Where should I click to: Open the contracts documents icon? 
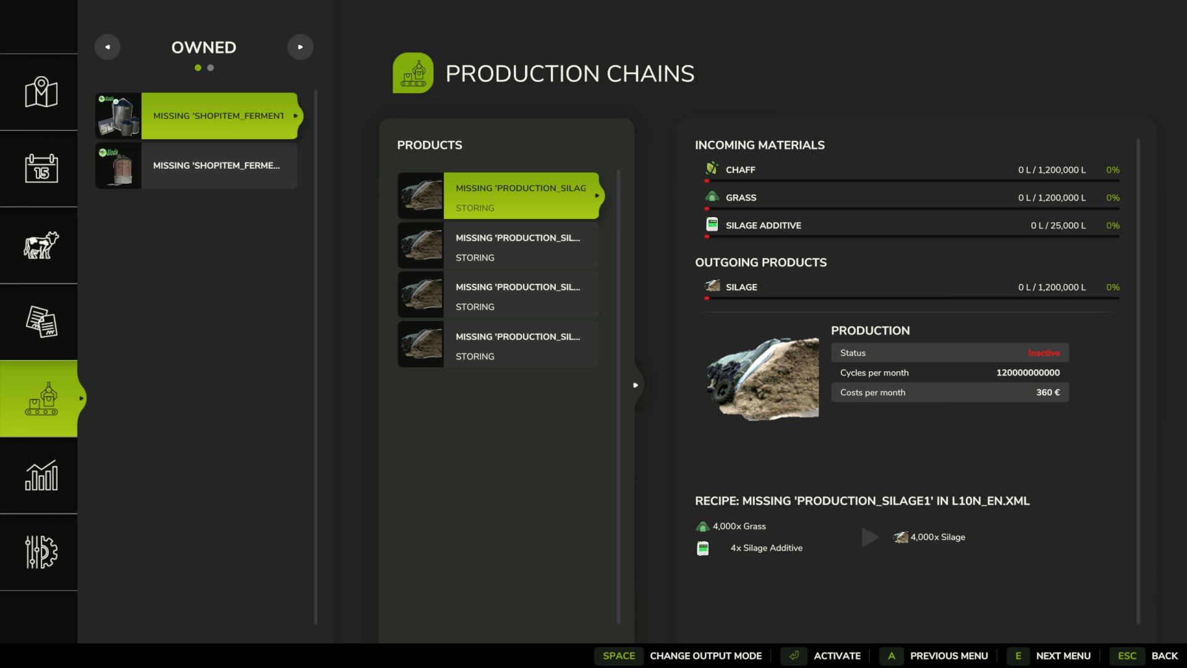(x=41, y=322)
